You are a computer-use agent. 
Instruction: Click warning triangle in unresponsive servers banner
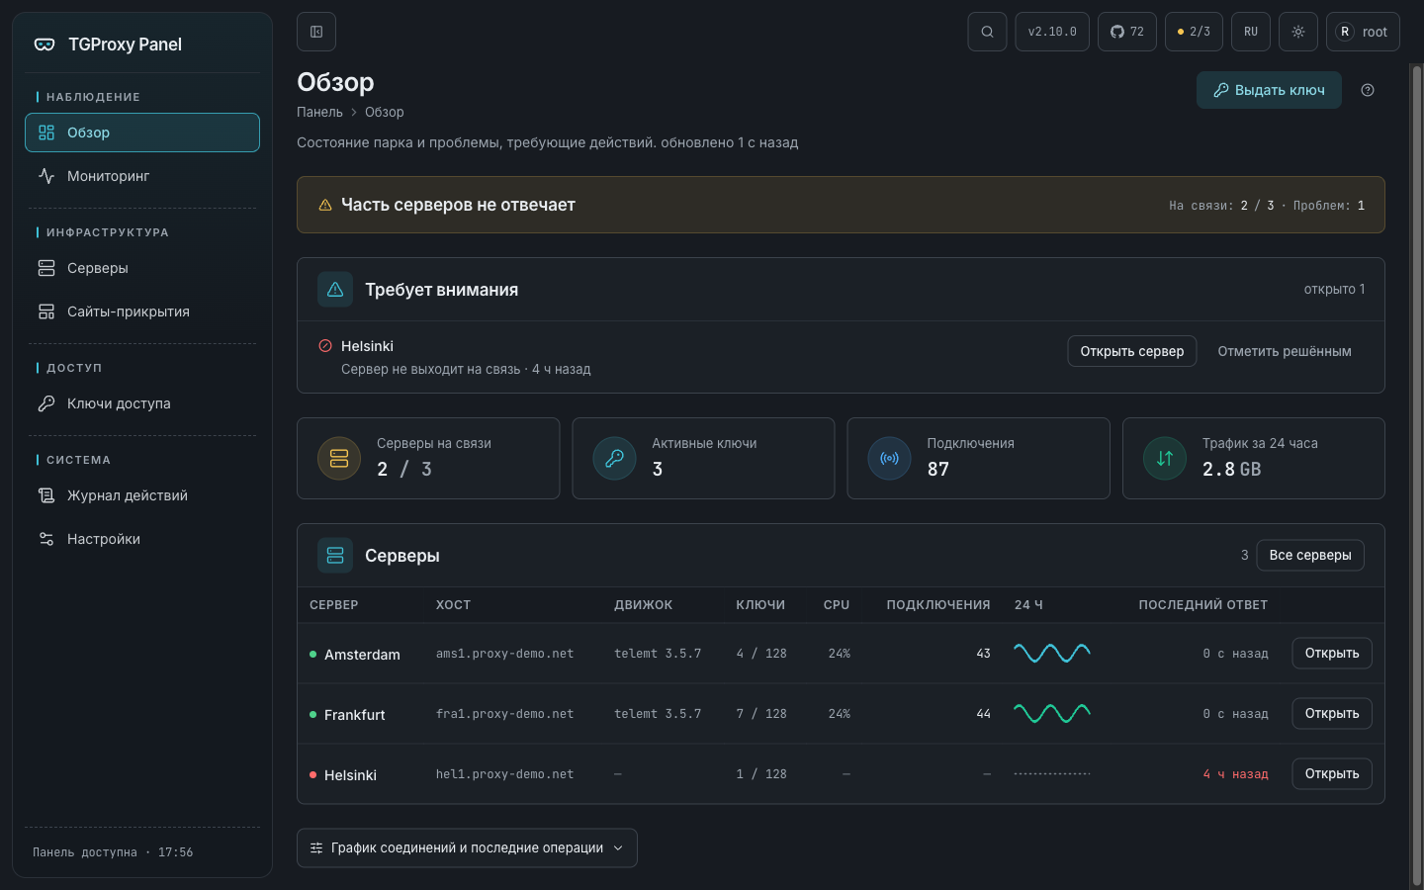324,205
